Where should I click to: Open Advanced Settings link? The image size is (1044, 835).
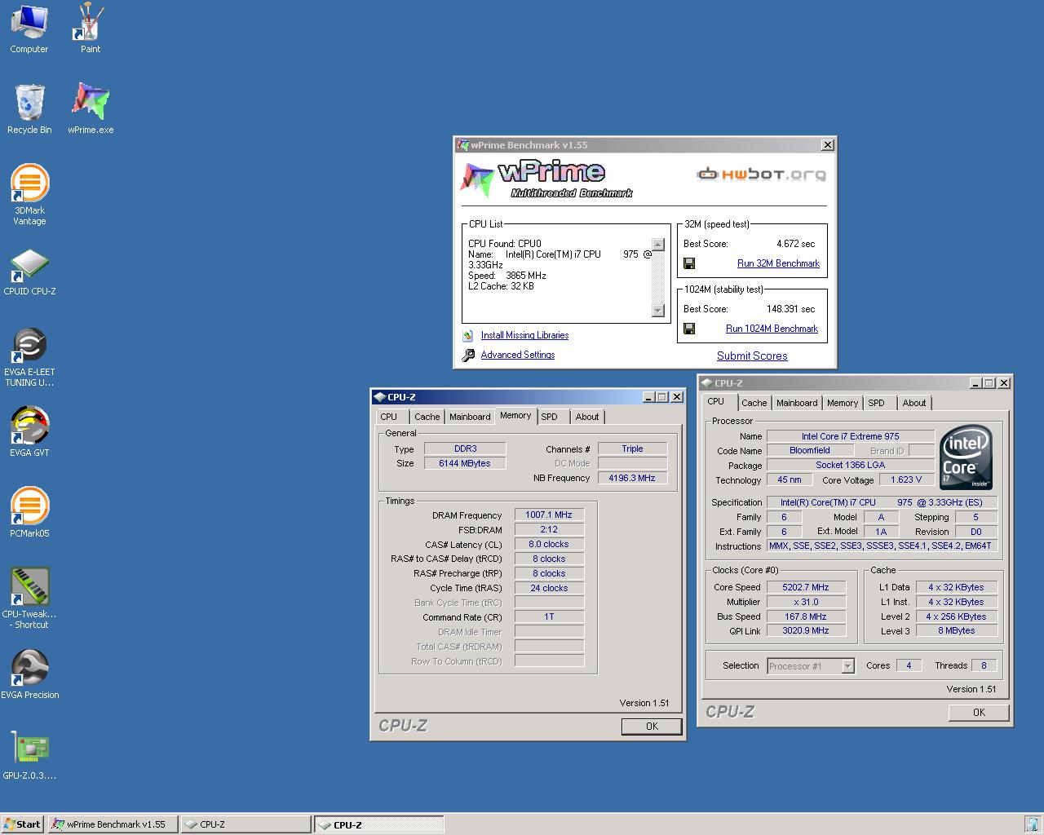[518, 355]
